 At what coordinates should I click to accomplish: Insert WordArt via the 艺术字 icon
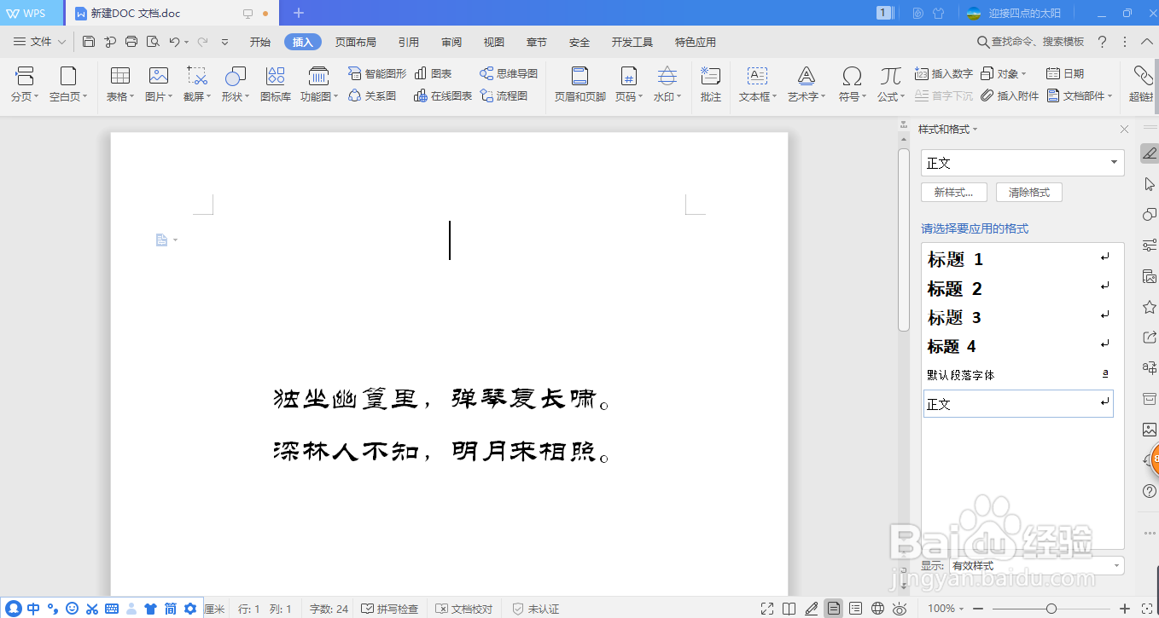pyautogui.click(x=804, y=83)
